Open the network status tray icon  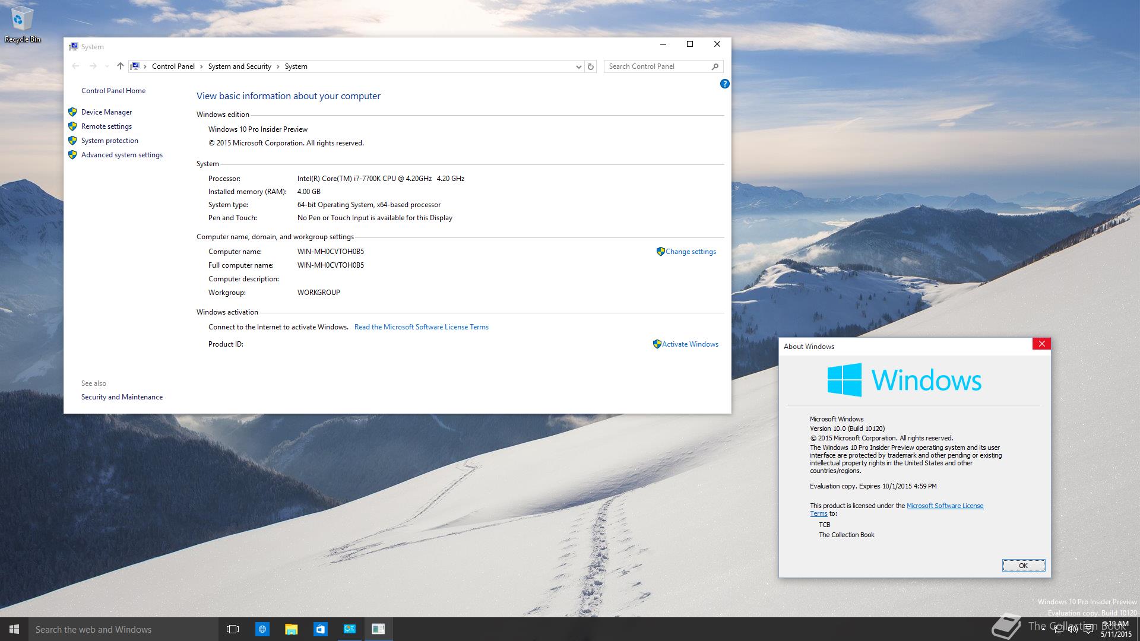pyautogui.click(x=1058, y=629)
